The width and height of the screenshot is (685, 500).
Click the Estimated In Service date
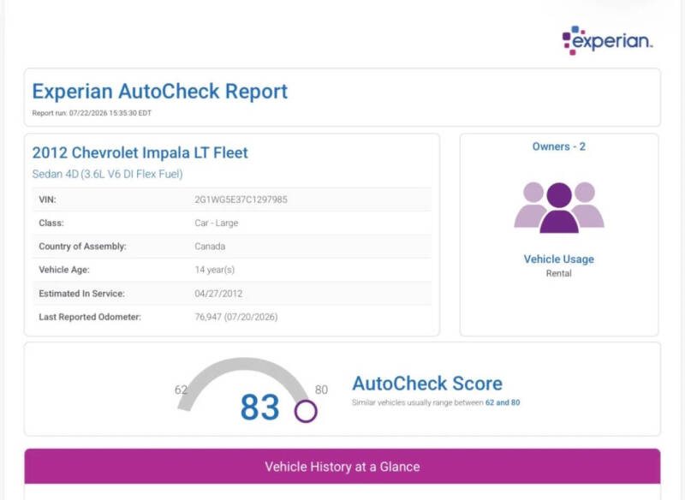click(x=218, y=294)
